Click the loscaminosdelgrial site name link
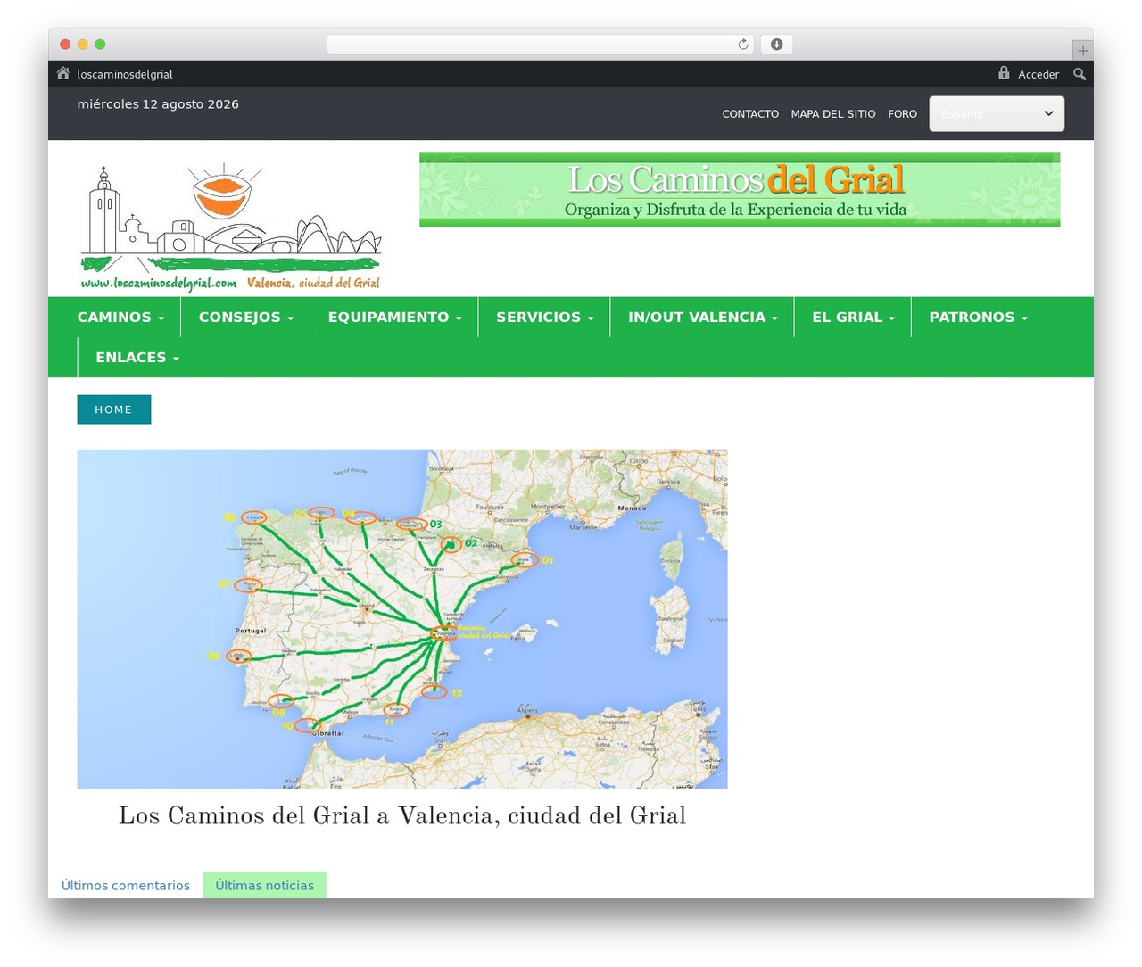The width and height of the screenshot is (1142, 967). click(x=125, y=74)
